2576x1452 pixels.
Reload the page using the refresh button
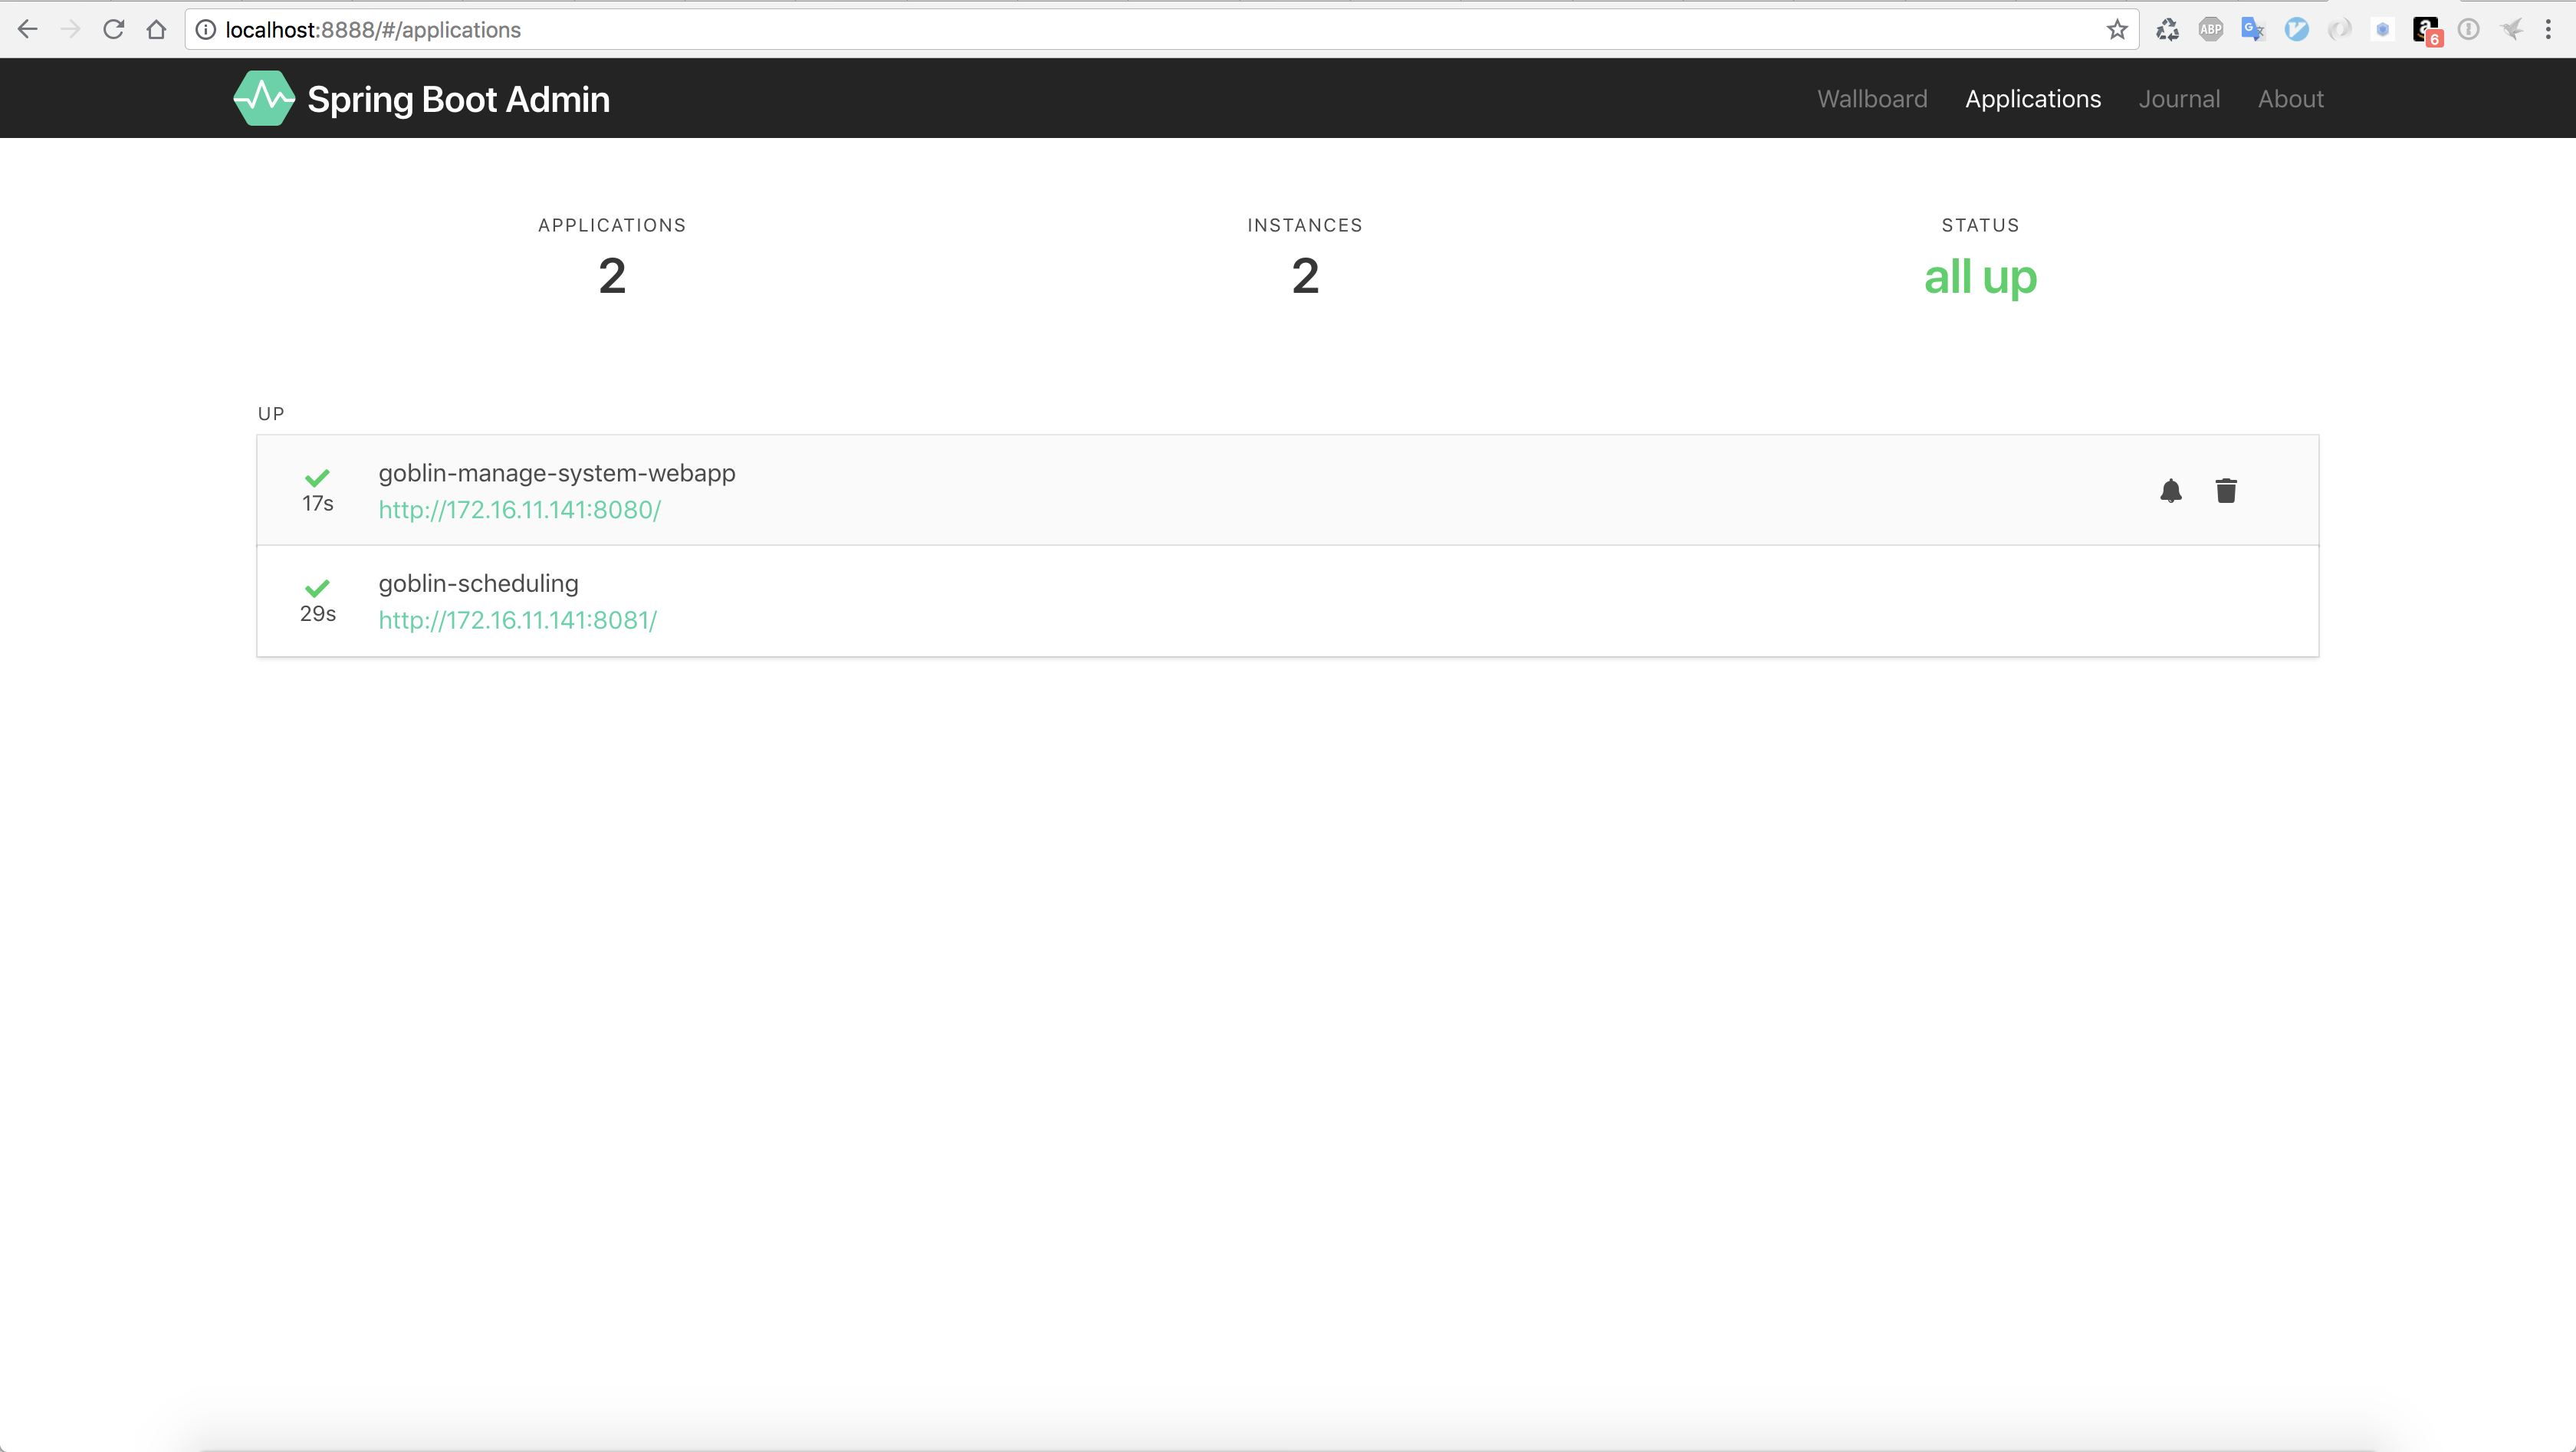point(113,30)
